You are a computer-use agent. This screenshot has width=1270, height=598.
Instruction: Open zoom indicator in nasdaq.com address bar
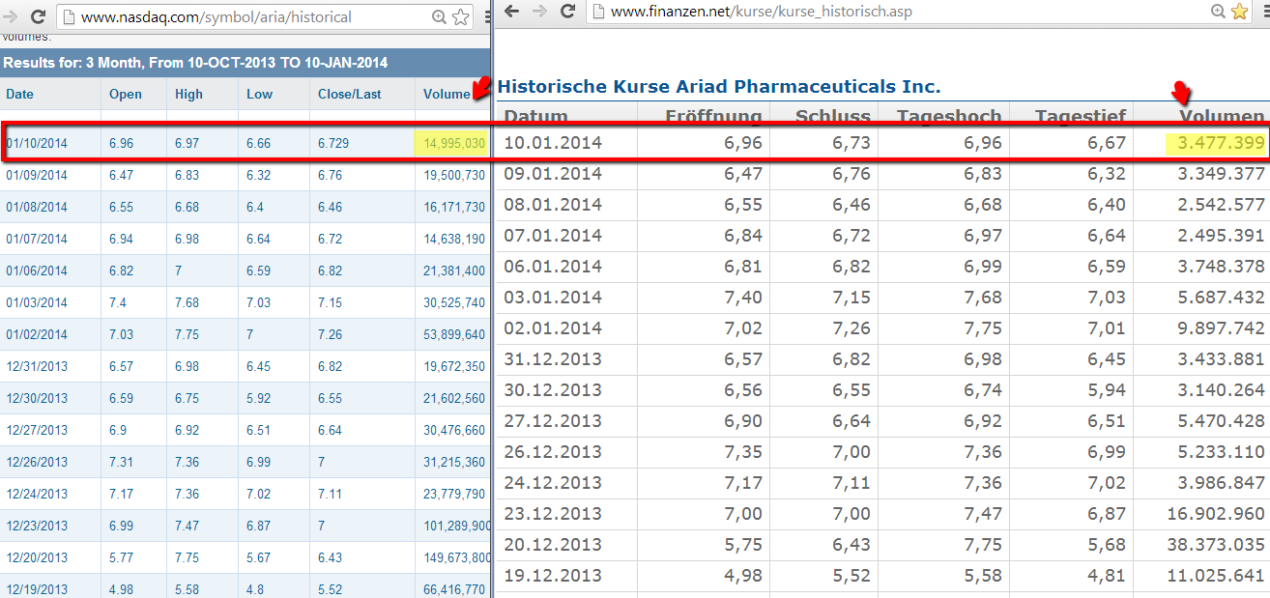[x=440, y=16]
